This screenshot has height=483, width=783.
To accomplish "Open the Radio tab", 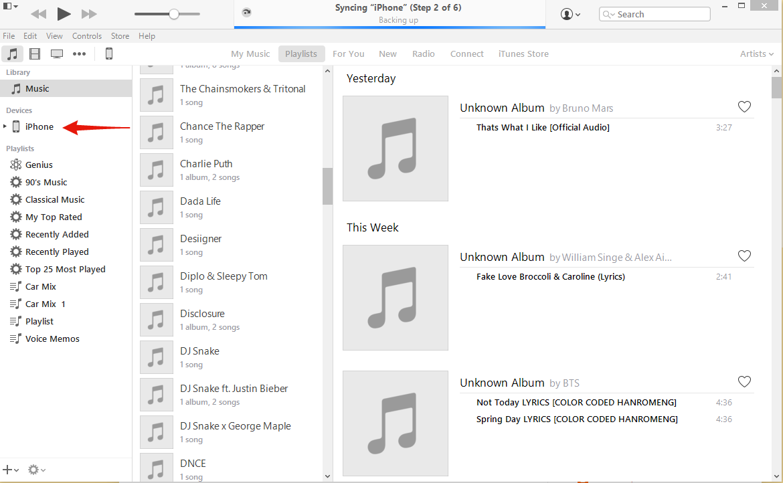I will pyautogui.click(x=424, y=54).
